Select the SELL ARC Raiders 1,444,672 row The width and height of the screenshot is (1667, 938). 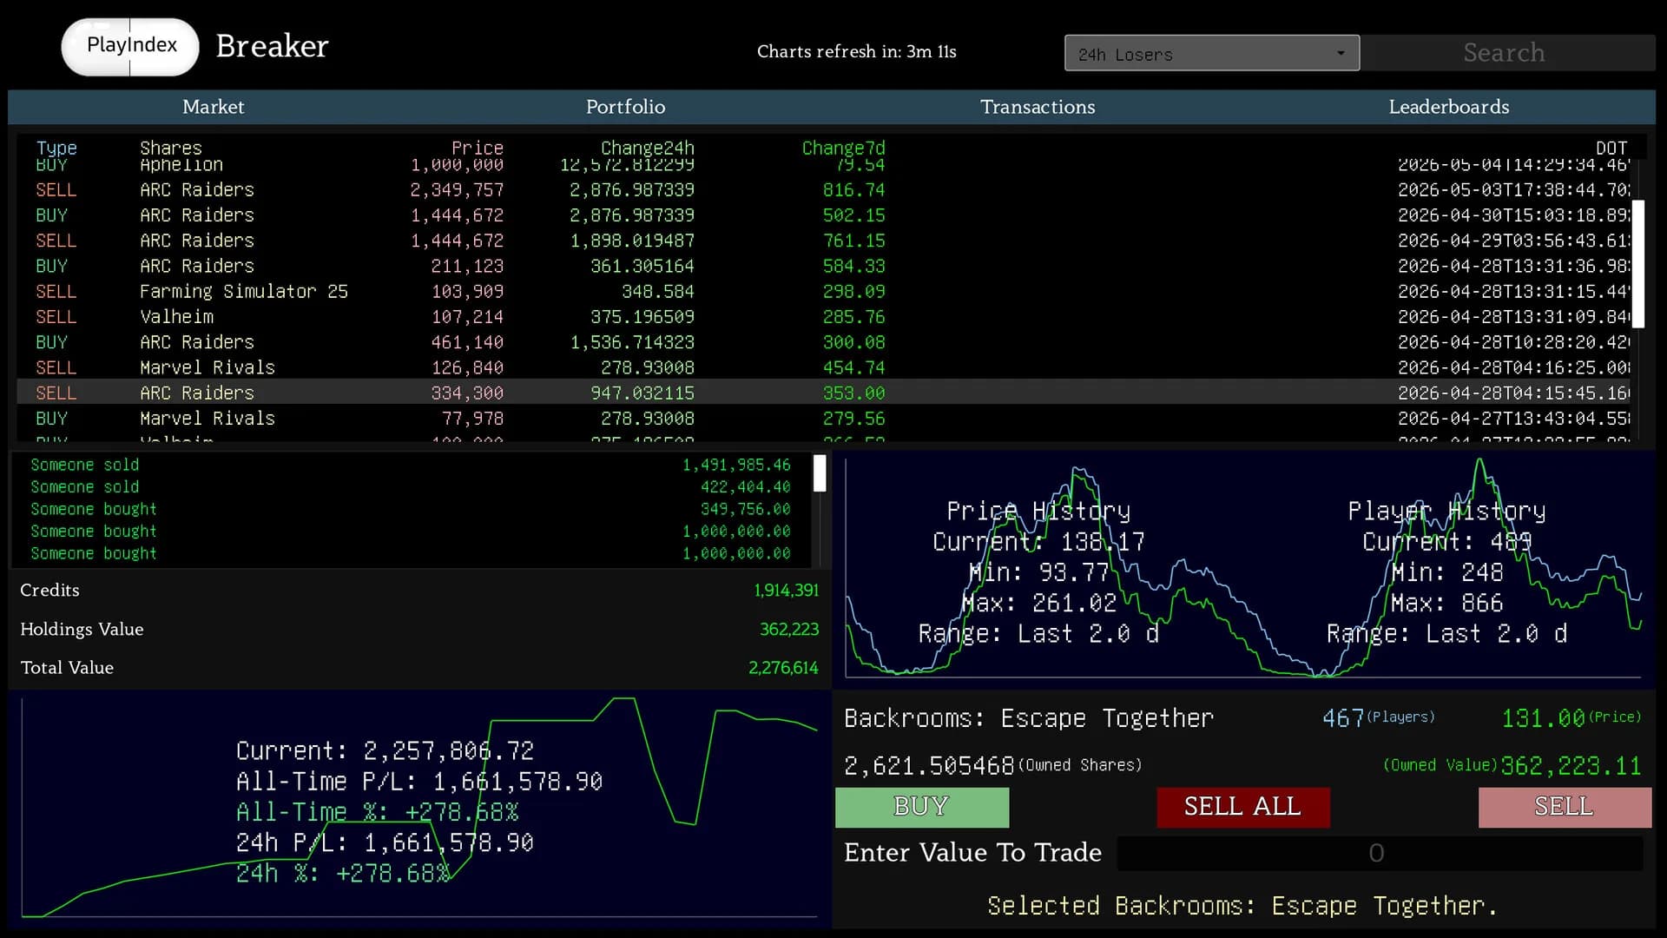coord(825,241)
